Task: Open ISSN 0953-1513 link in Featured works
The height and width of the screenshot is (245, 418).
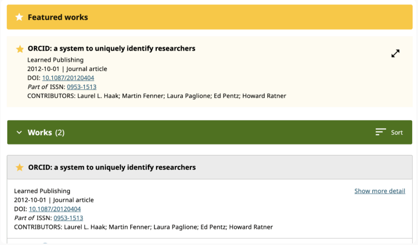Action: pyautogui.click(x=82, y=87)
